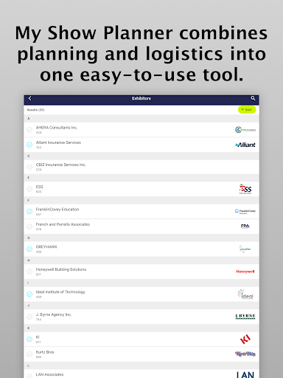Check AHERA Consultants Inc. as favorite

29,130
